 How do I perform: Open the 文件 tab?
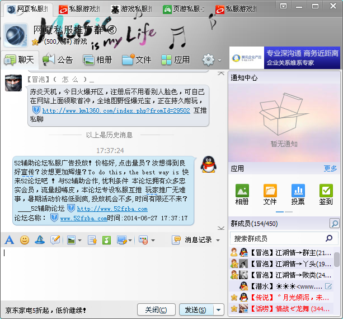click(x=137, y=59)
